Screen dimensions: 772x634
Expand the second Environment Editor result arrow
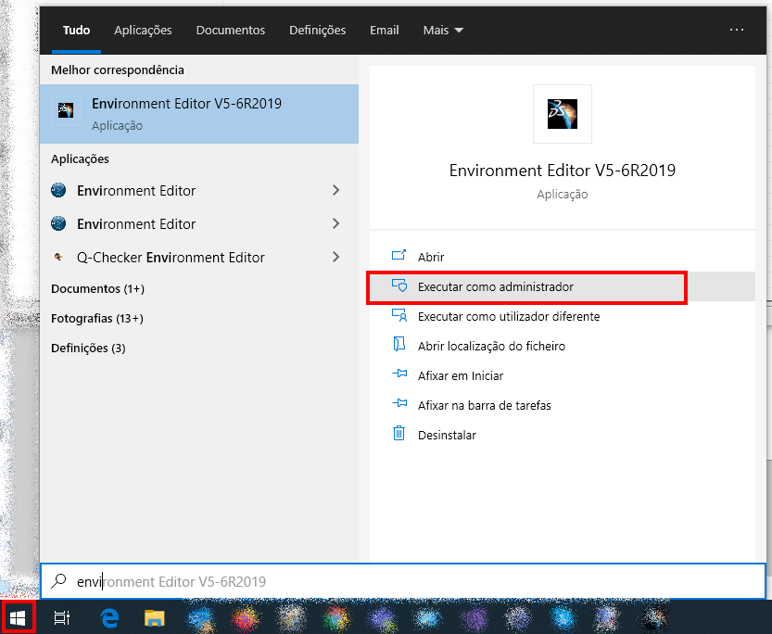pos(335,223)
